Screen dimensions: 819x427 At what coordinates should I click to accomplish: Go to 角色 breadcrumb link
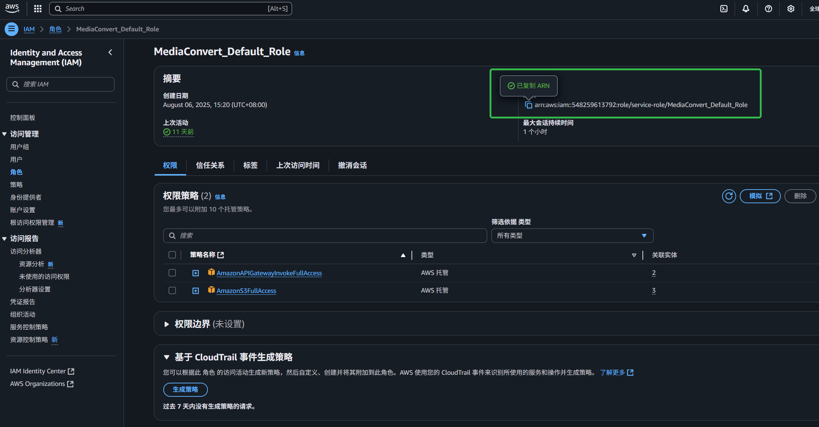coord(55,29)
